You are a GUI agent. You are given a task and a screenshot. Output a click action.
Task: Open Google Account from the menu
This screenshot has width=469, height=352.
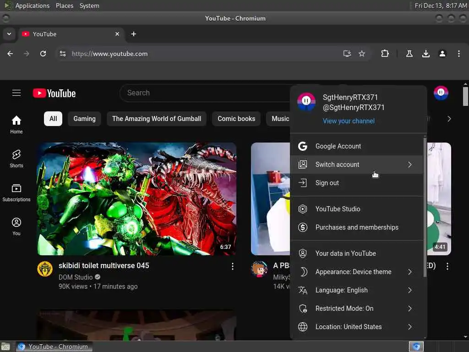[x=356, y=146]
